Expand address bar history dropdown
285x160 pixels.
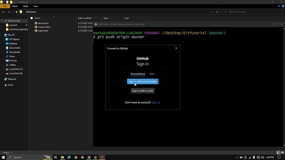212,12
